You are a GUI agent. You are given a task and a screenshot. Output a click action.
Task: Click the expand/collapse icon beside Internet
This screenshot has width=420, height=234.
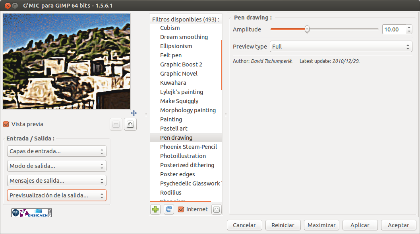217,209
